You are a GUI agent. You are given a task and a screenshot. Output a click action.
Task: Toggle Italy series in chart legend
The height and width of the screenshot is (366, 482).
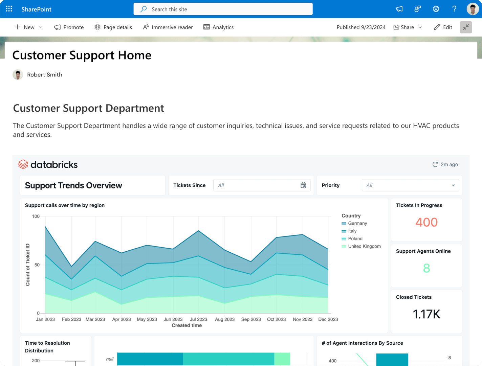pos(352,231)
